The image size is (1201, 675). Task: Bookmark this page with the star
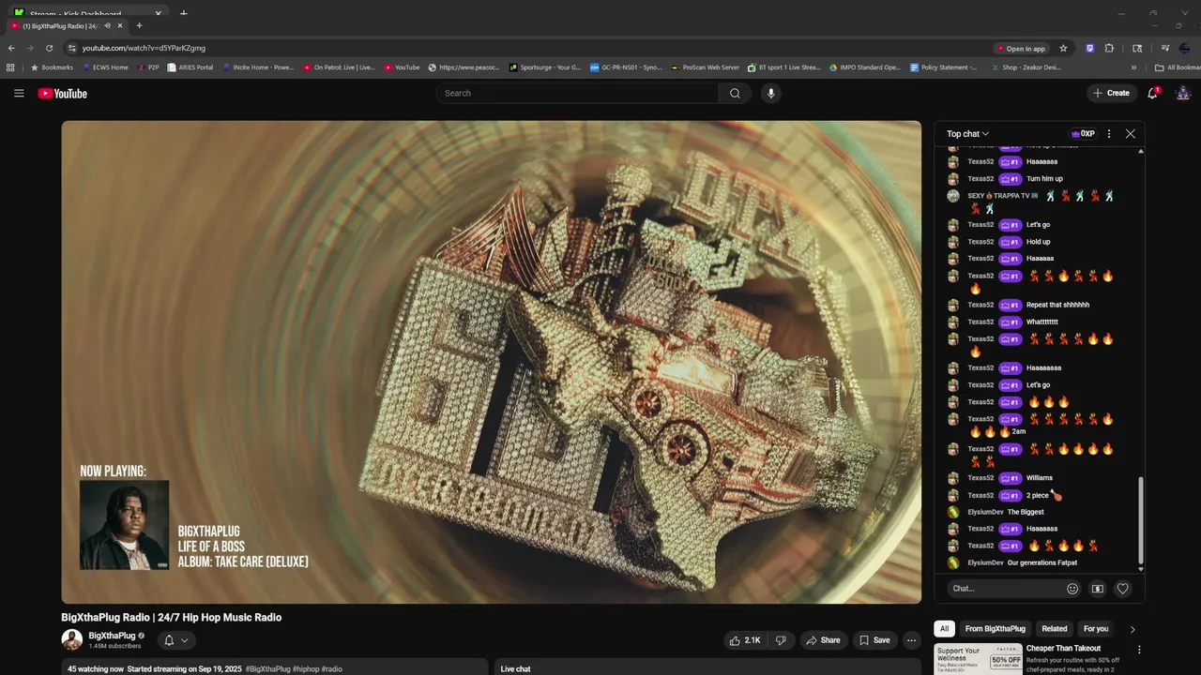pos(1063,48)
